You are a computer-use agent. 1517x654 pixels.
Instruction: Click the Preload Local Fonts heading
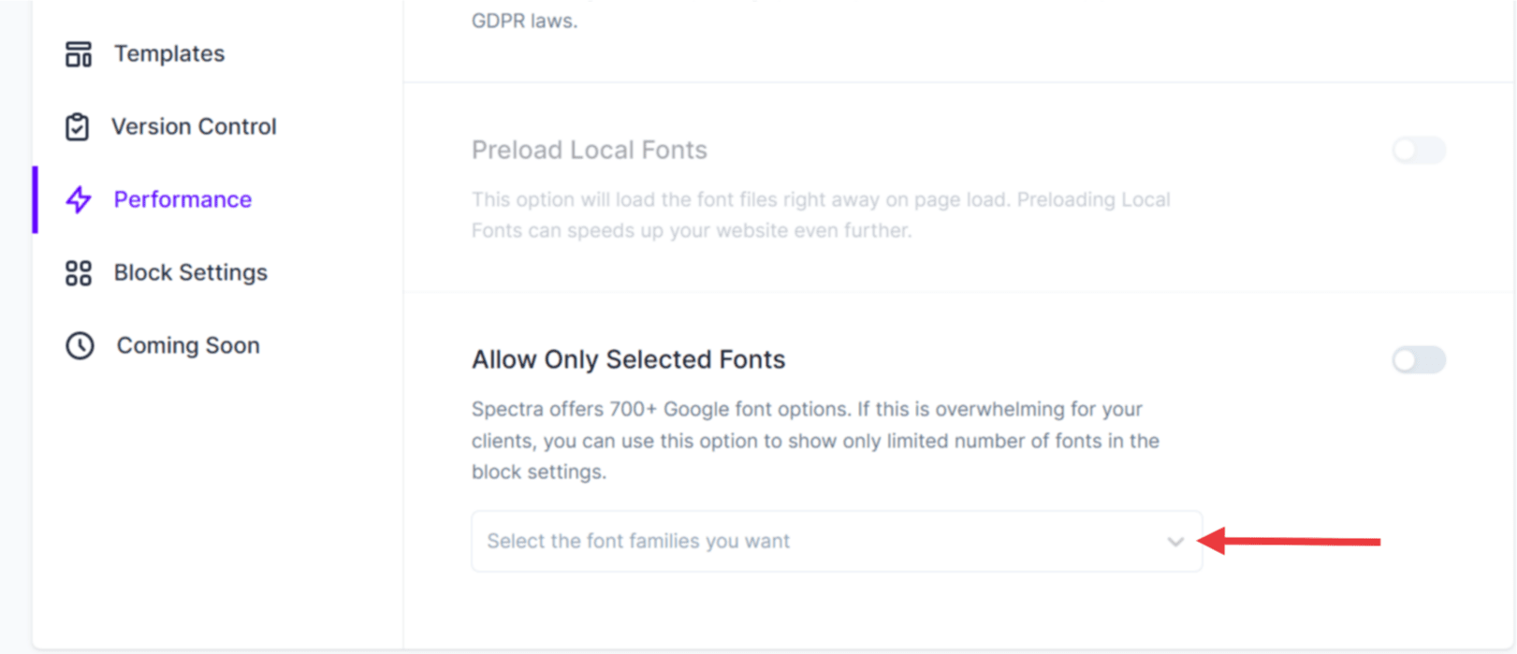[589, 150]
